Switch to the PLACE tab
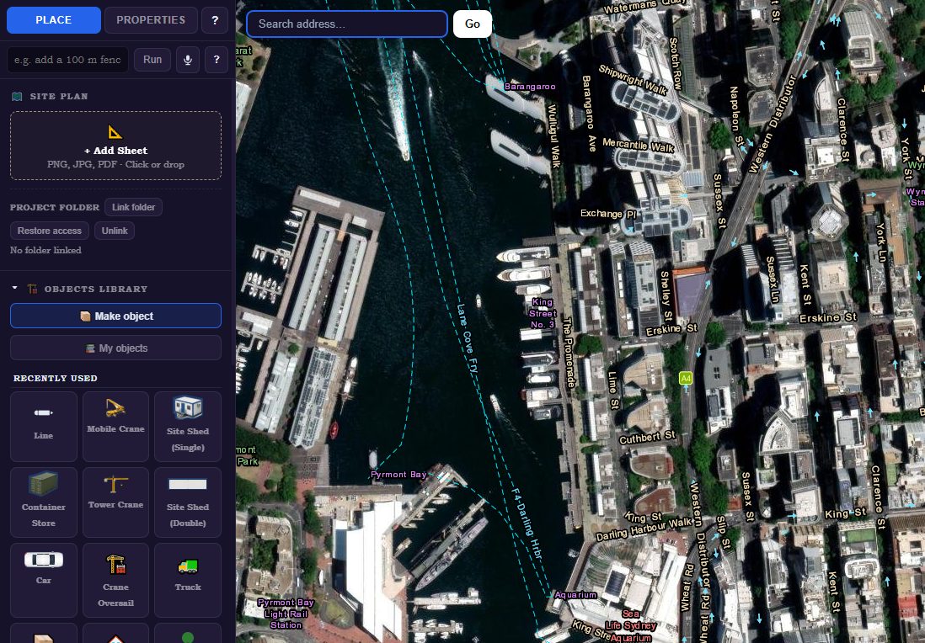Viewport: 925px width, 643px height. point(54,20)
